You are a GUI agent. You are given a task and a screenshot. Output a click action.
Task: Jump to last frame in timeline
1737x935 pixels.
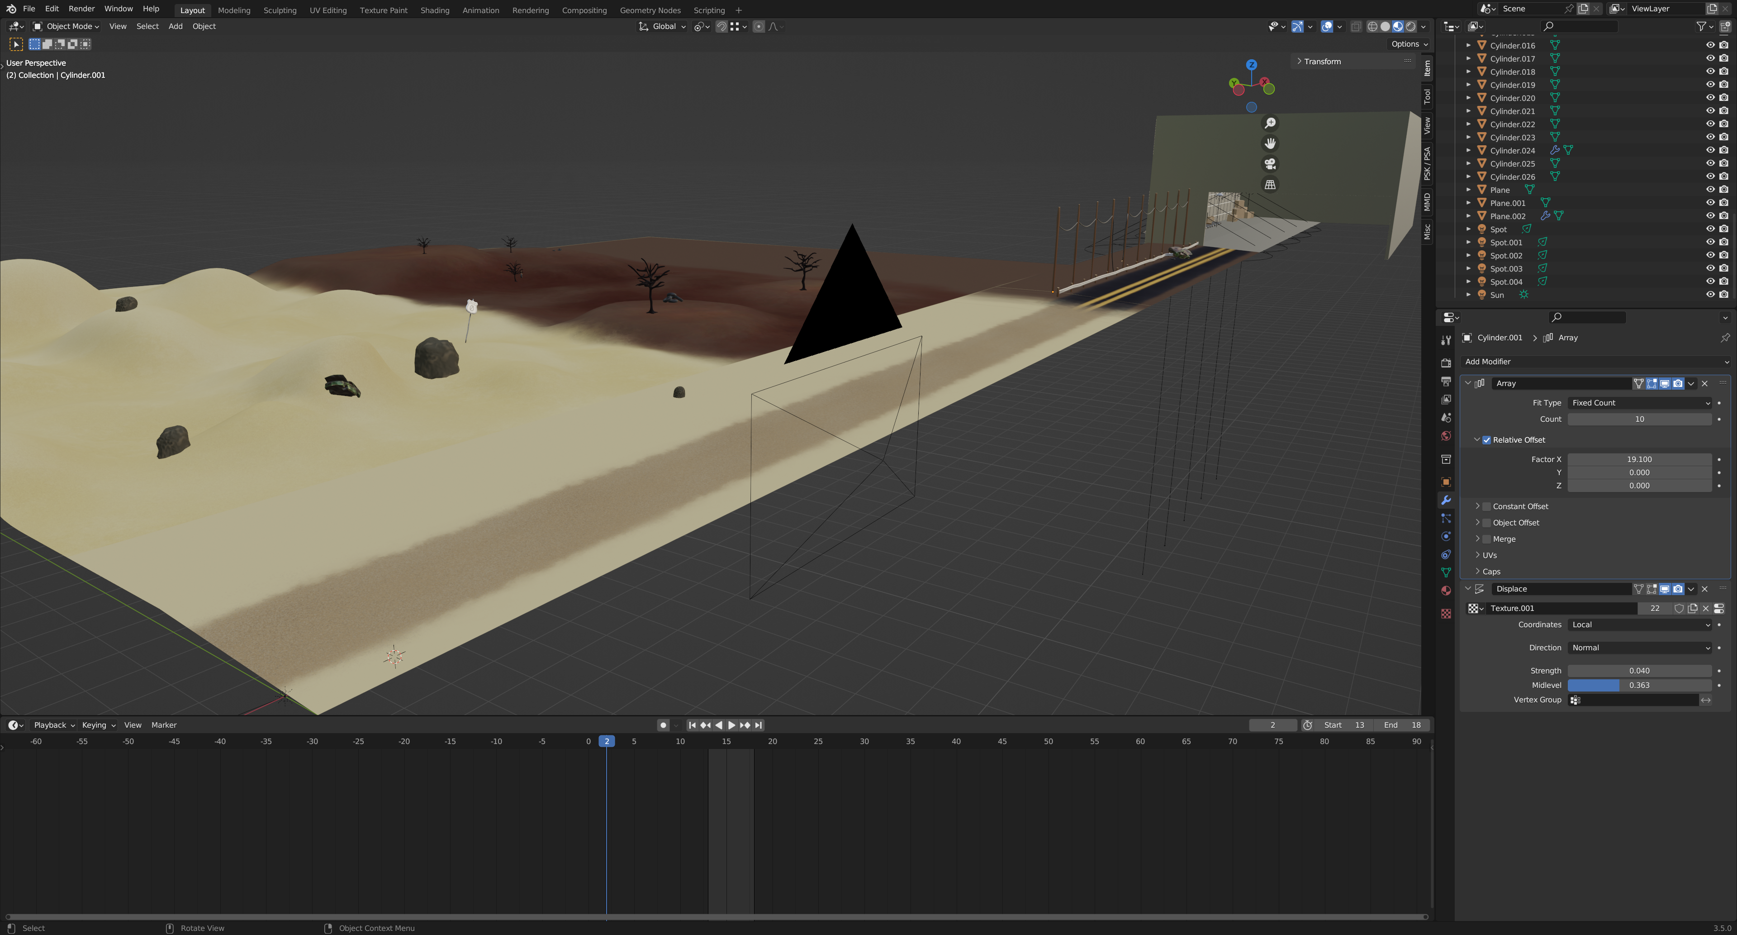pos(759,725)
